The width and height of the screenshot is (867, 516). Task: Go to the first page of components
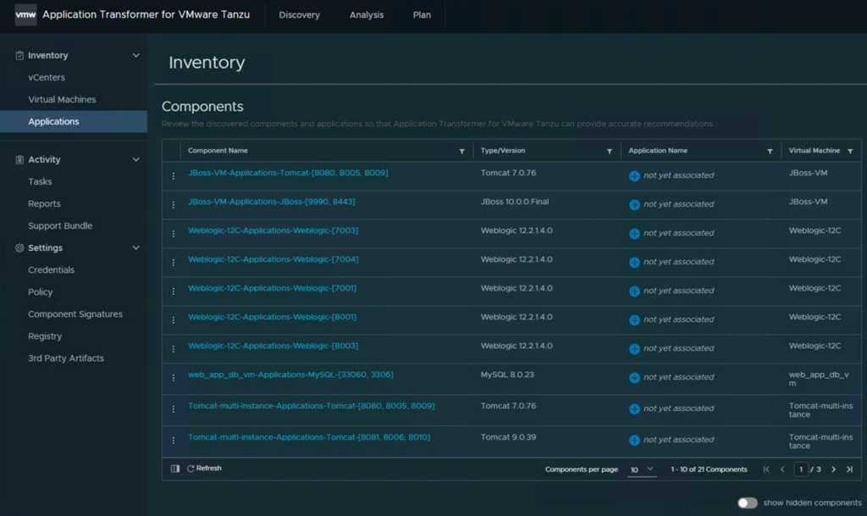click(765, 469)
